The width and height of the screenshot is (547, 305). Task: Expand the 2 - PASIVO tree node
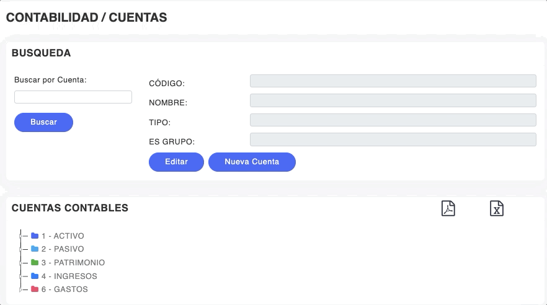click(x=20, y=249)
